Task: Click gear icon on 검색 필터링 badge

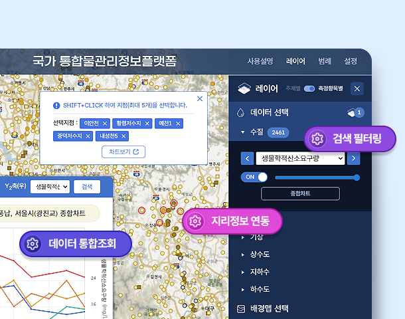Action: [x=317, y=139]
